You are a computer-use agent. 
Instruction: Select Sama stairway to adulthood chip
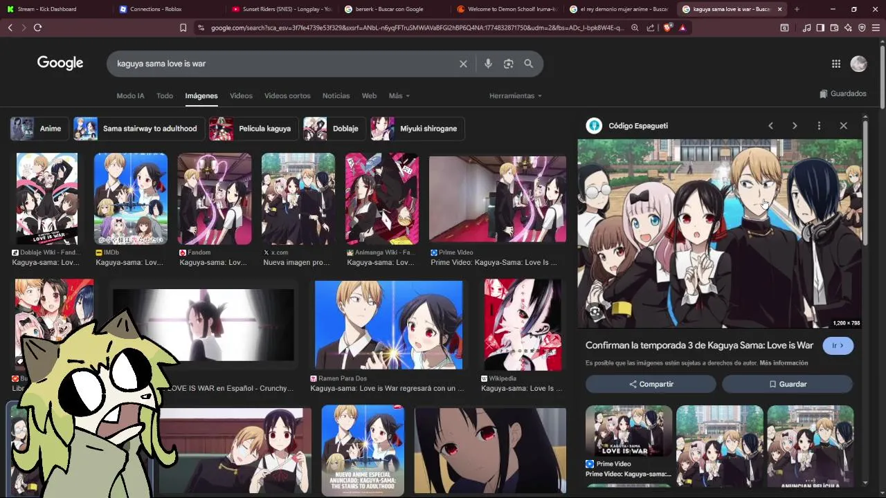click(x=138, y=129)
